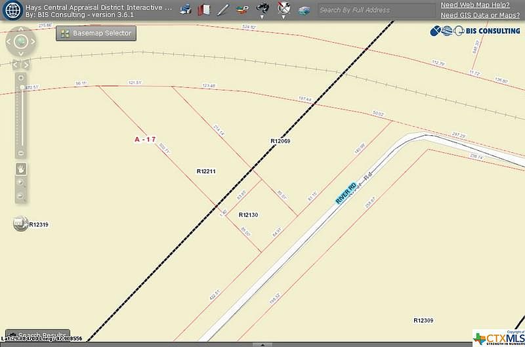
Task: Open the compass measure tools icon
Action: click(x=283, y=8)
